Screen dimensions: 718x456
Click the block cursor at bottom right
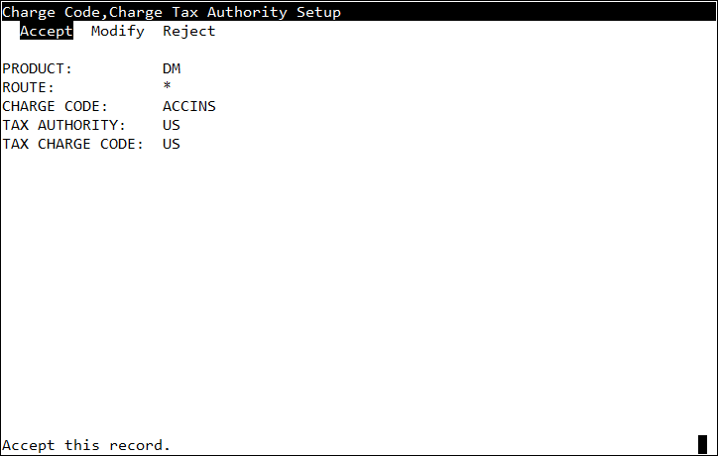click(702, 444)
